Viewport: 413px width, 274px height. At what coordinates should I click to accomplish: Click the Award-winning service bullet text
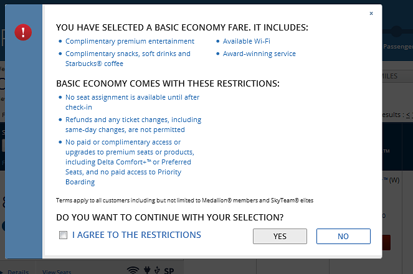[x=259, y=54]
